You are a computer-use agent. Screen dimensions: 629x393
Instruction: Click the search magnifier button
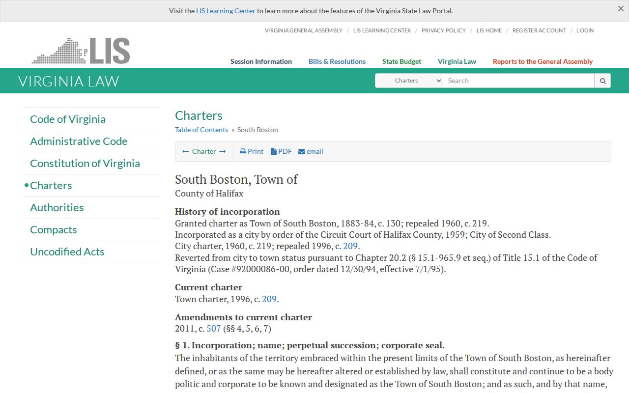pyautogui.click(x=602, y=81)
